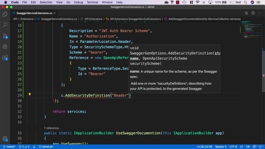Click the Wi-Fi icon in menu bar

coord(198,2)
